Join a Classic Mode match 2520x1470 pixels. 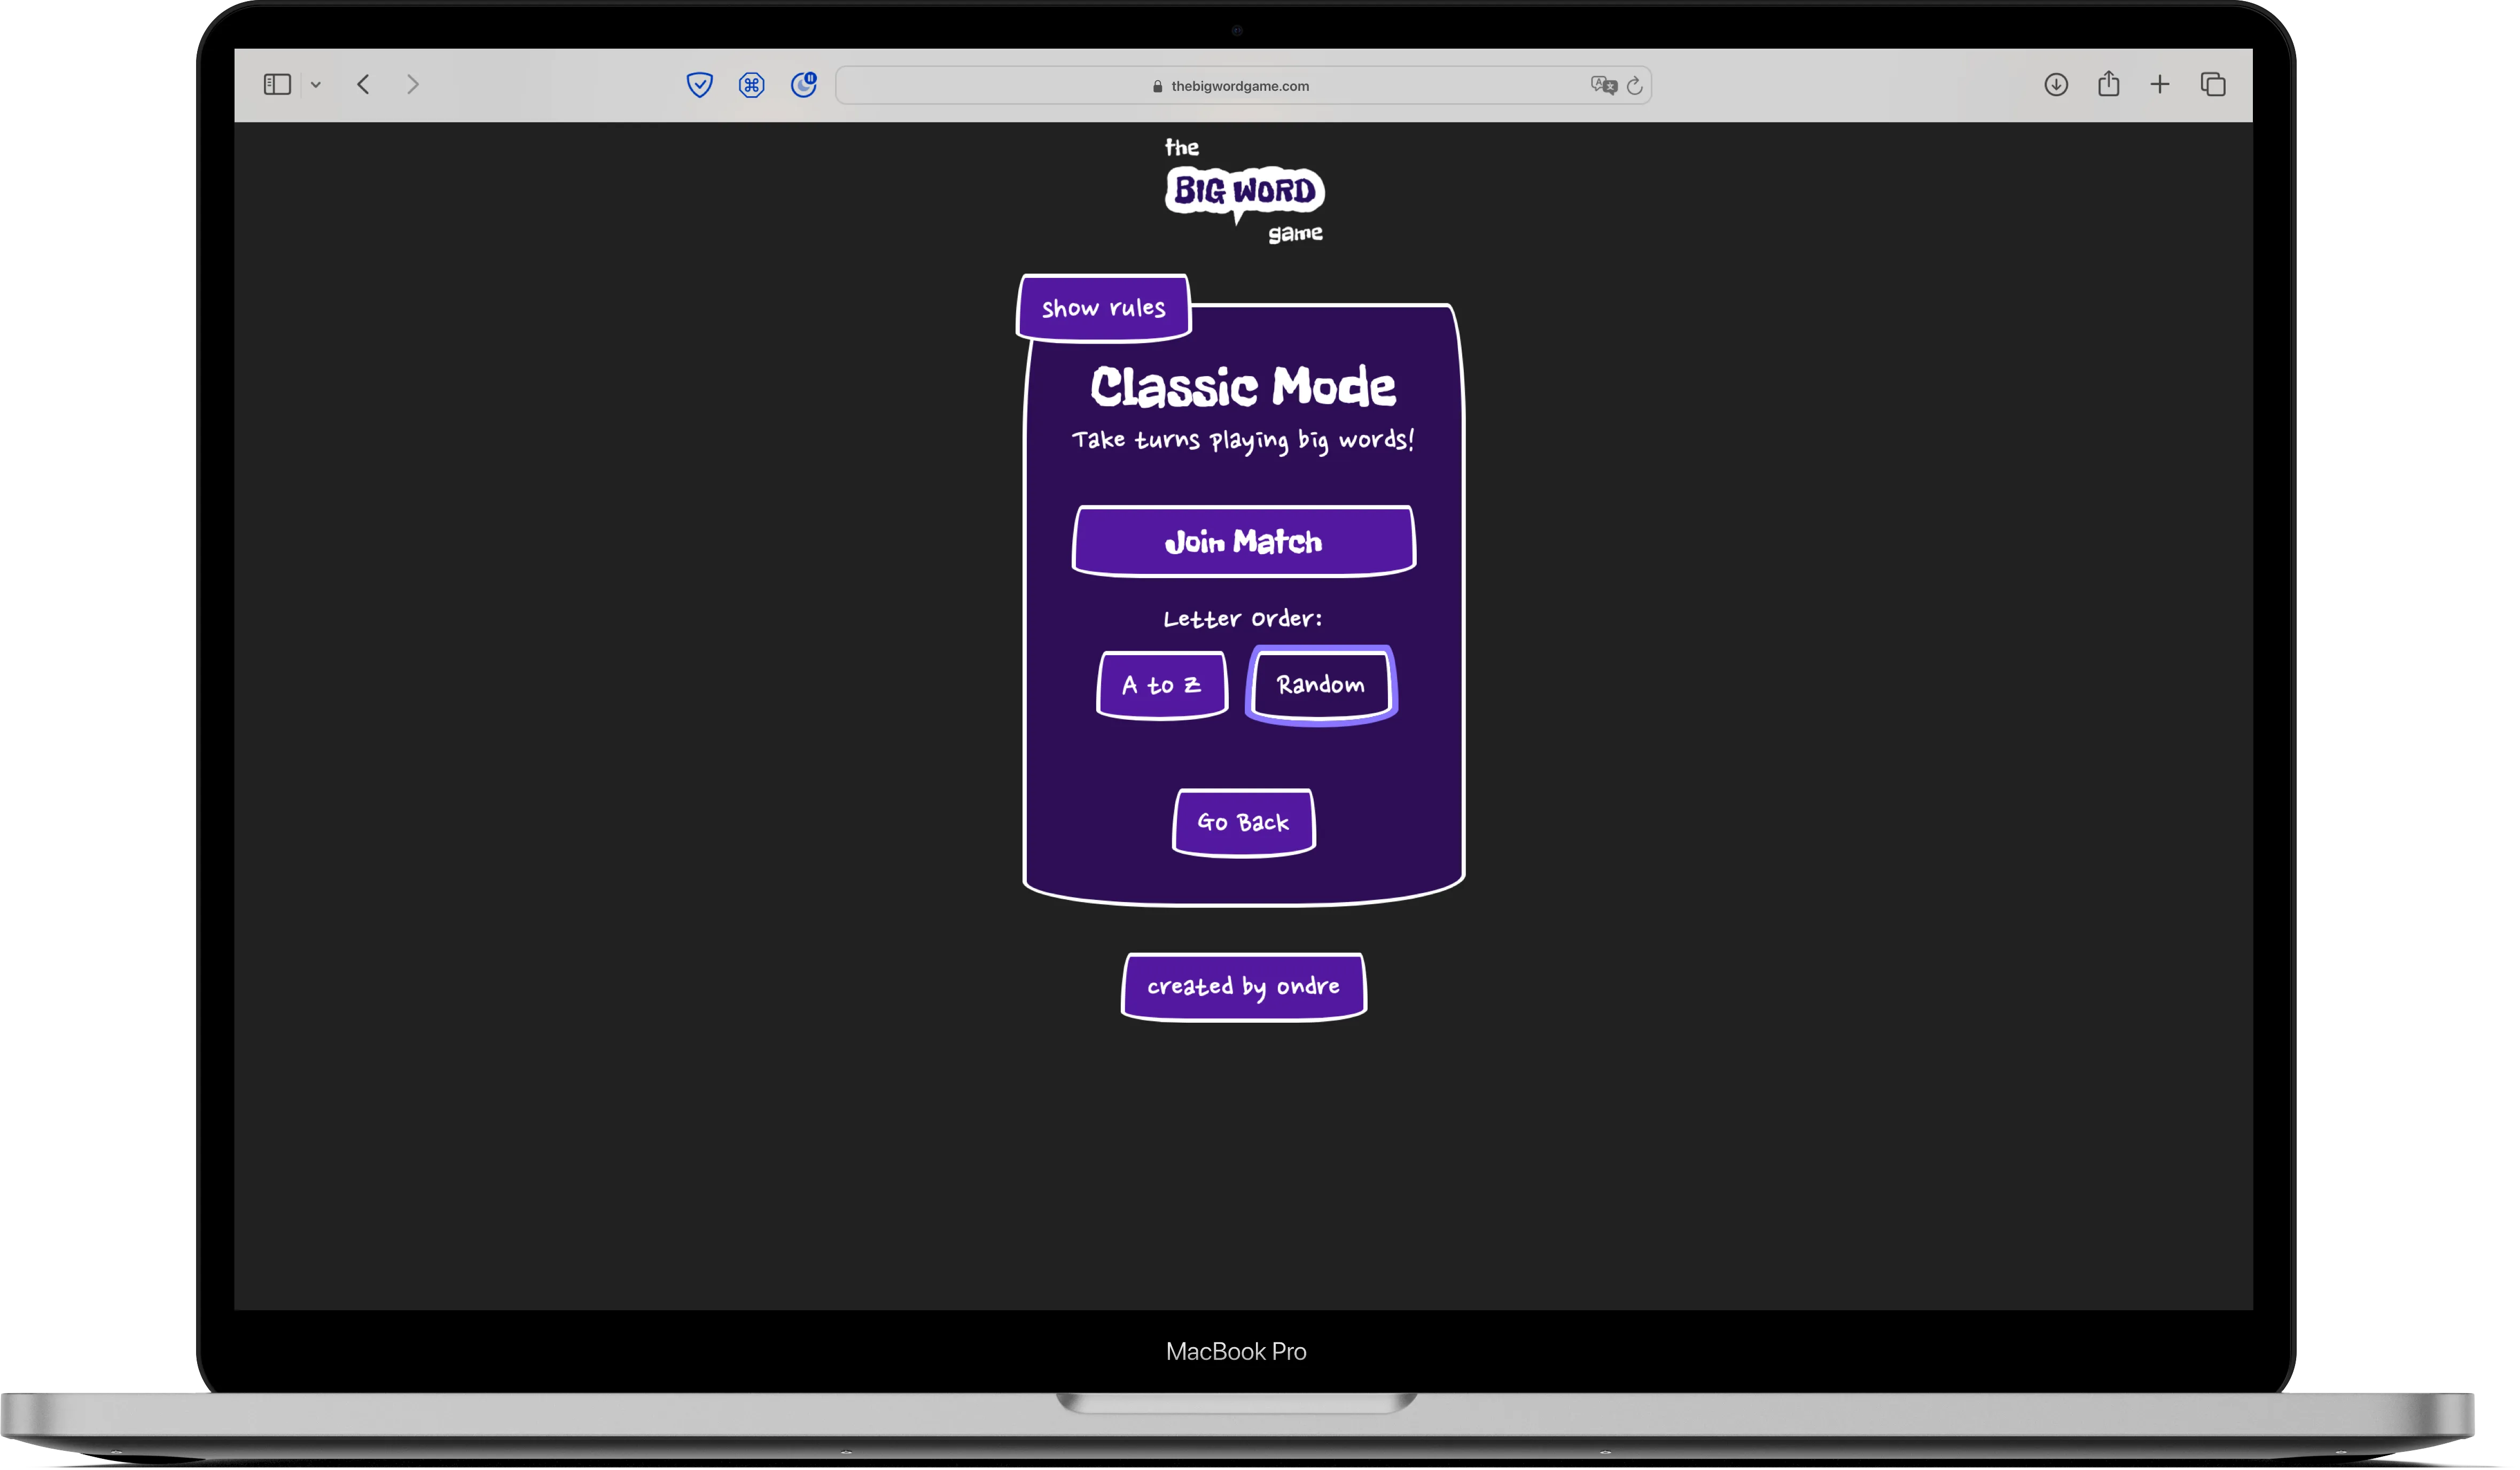(x=1244, y=542)
